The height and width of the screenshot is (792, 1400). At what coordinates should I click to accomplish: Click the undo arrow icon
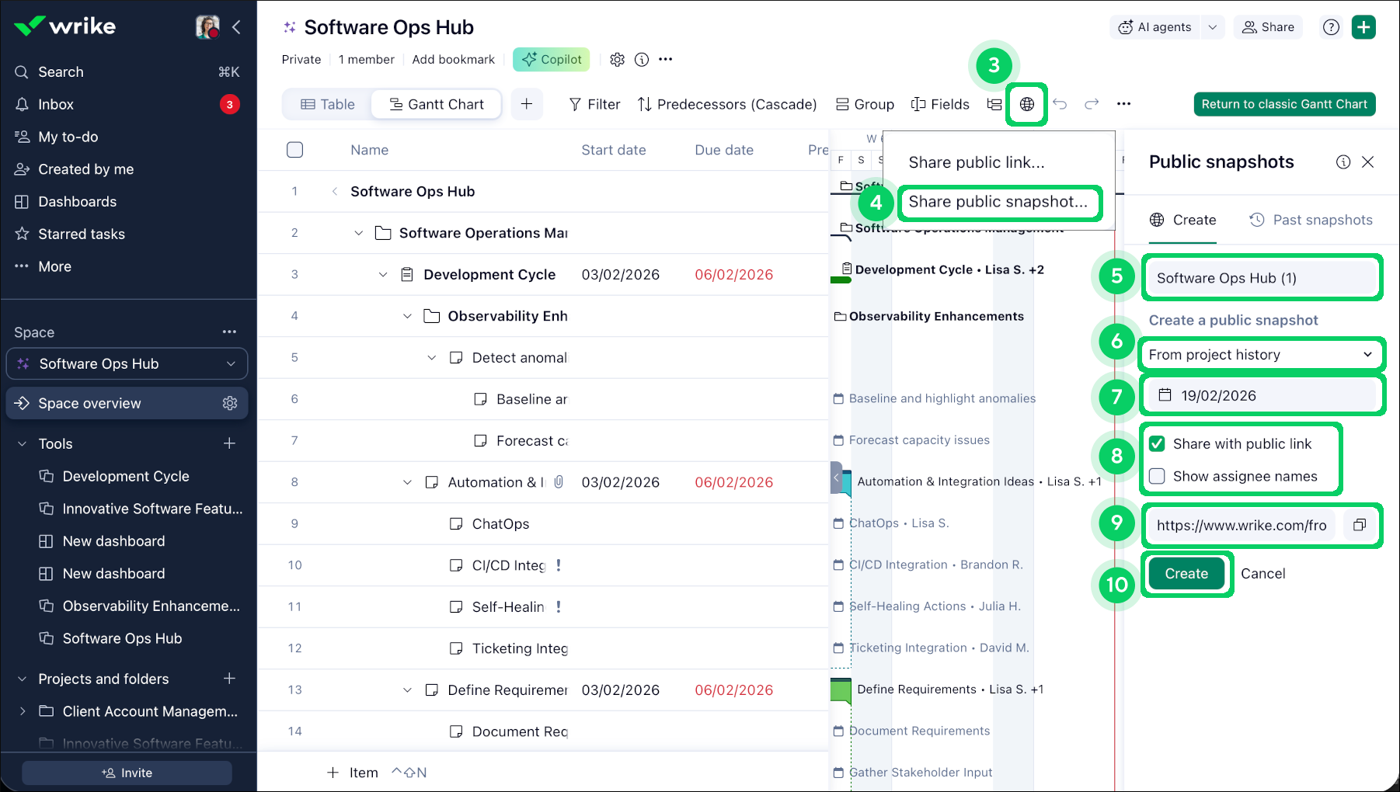click(x=1060, y=104)
